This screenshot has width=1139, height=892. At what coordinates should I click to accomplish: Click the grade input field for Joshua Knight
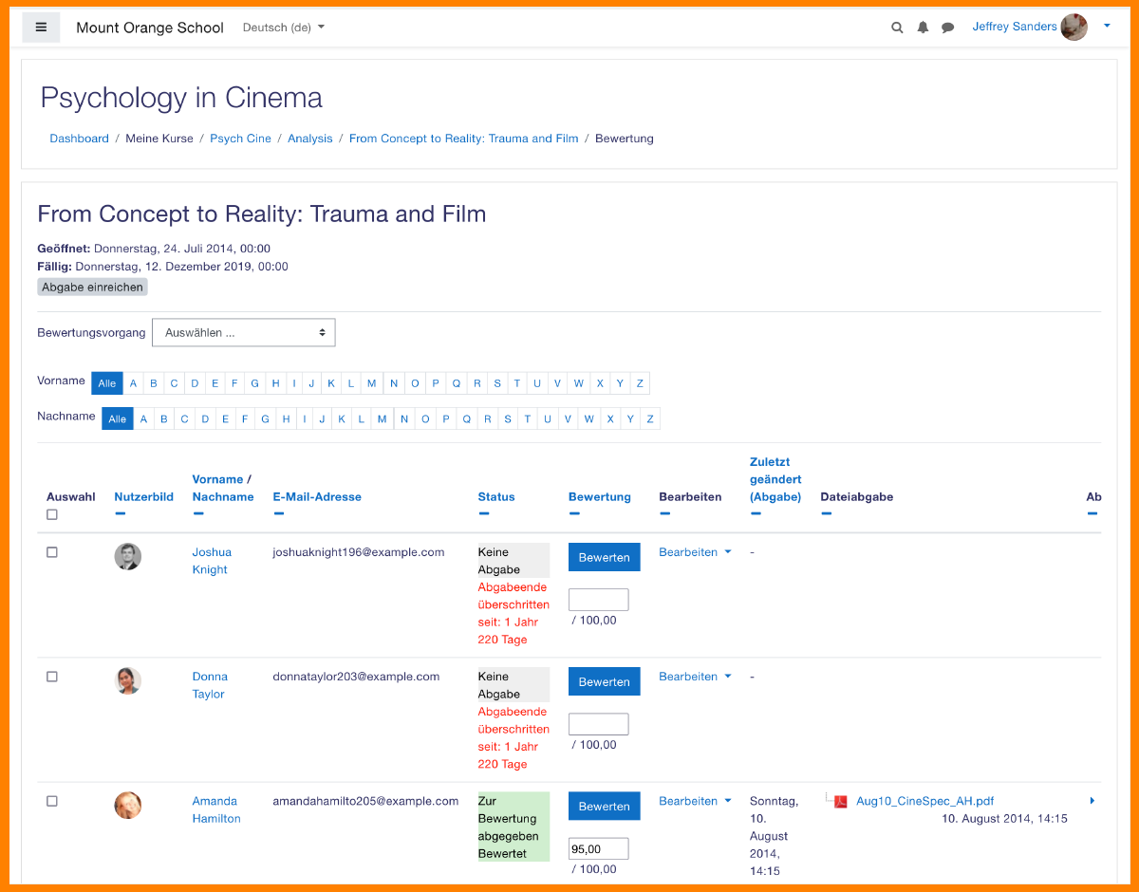(x=598, y=600)
